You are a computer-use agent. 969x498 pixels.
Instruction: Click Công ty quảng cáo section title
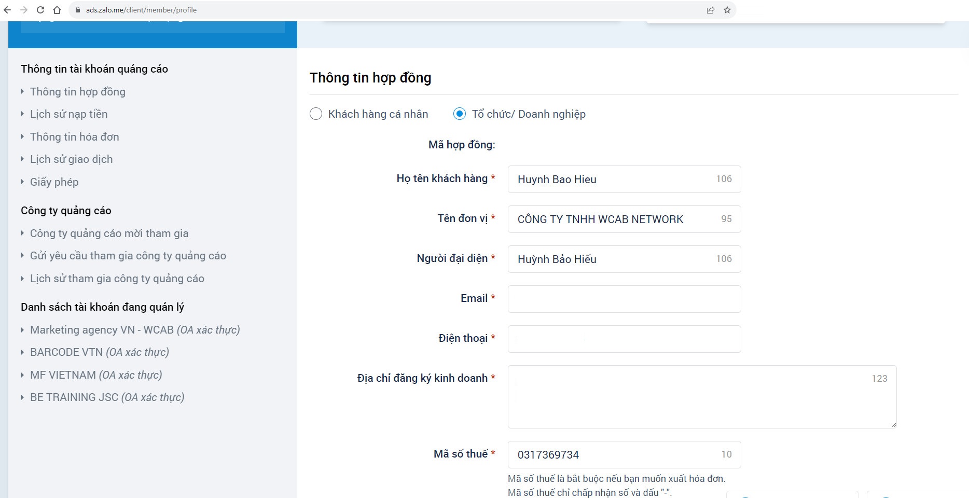(66, 211)
